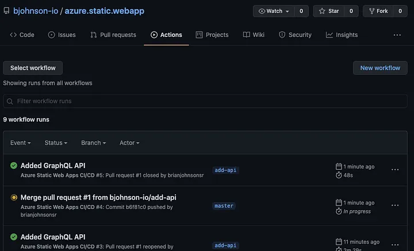Open the add-api branch label on run #3
Viewport: 414px width, 251px height.
[x=225, y=245]
